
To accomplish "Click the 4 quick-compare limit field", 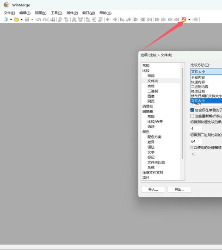I will tap(196, 129).
